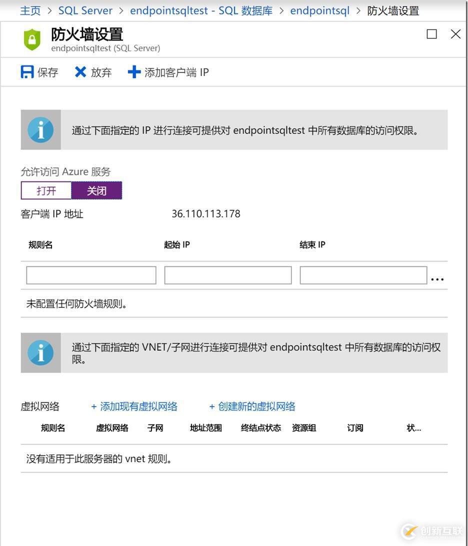This screenshot has width=468, height=546.
Task: Click the 订阅 column header
Action: tap(355, 428)
